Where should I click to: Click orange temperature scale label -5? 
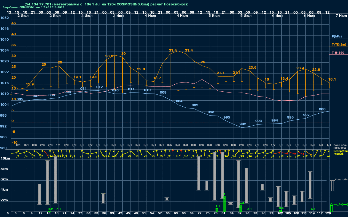point(14,132)
